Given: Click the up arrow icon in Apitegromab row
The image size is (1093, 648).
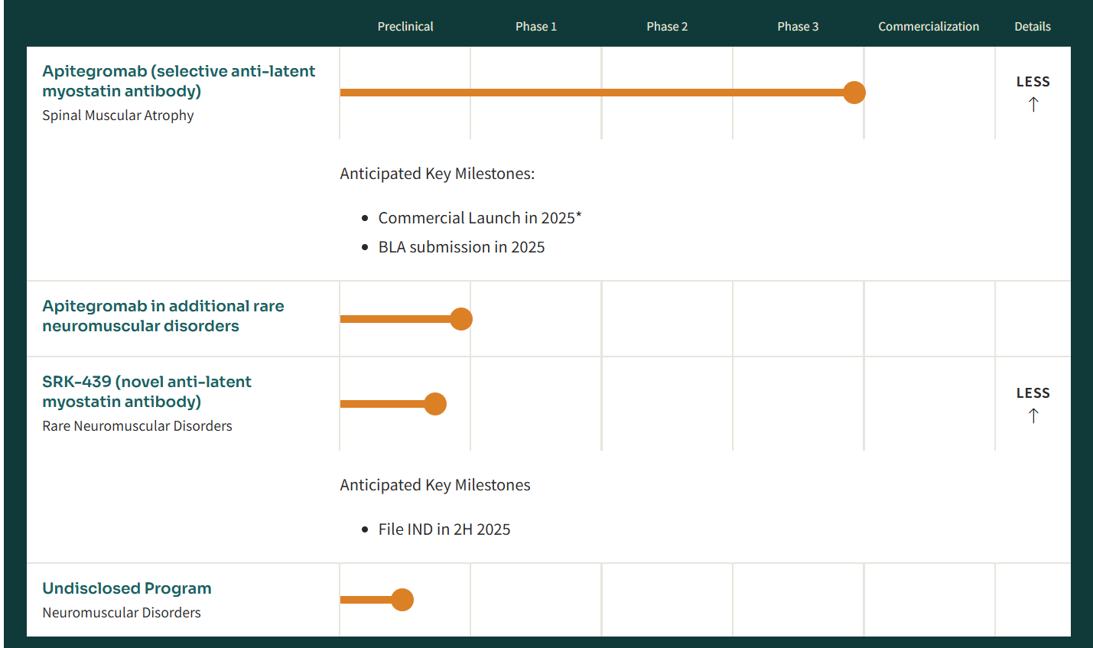Looking at the screenshot, I should pyautogui.click(x=1033, y=105).
